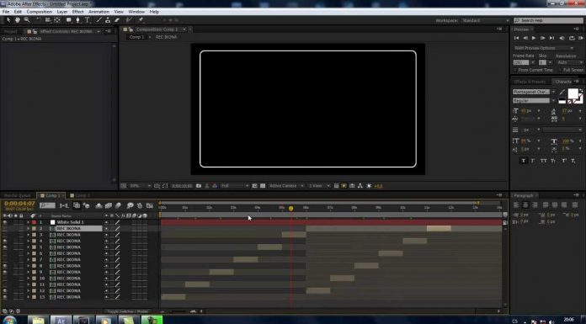Open the Graph Editor in timeline
The width and height of the screenshot is (586, 324).
click(x=150, y=205)
